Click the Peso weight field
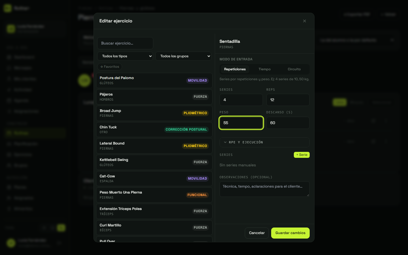 pyautogui.click(x=241, y=123)
